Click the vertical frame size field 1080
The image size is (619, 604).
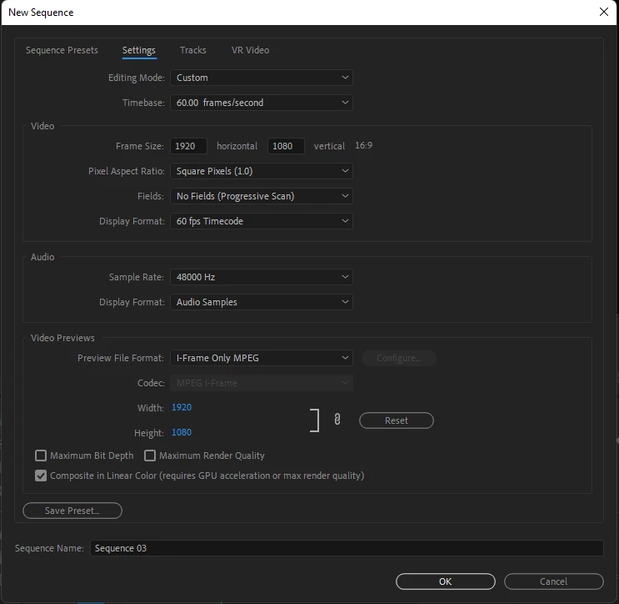click(286, 146)
